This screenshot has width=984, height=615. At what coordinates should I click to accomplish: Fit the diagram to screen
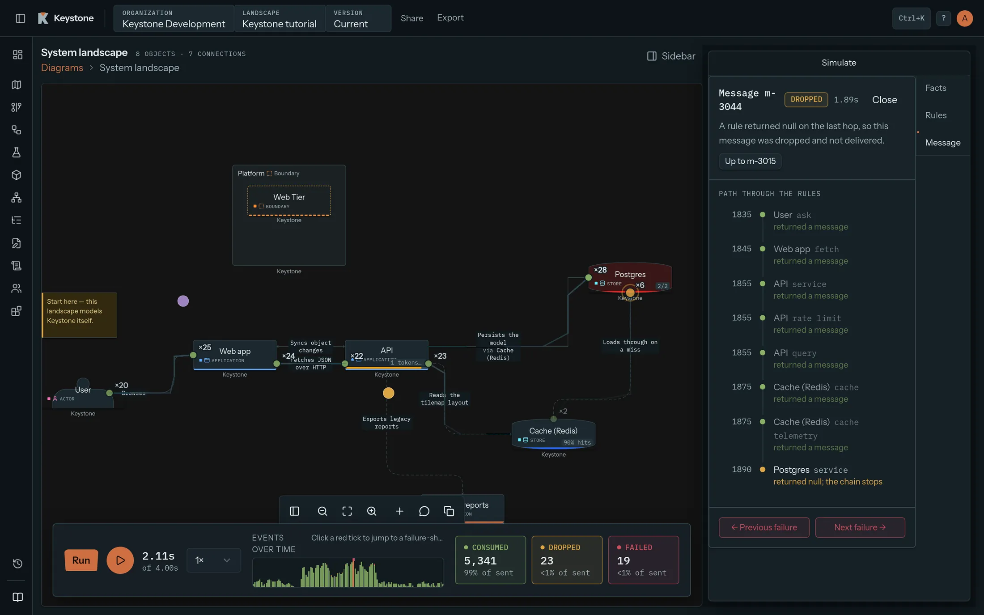coord(347,511)
